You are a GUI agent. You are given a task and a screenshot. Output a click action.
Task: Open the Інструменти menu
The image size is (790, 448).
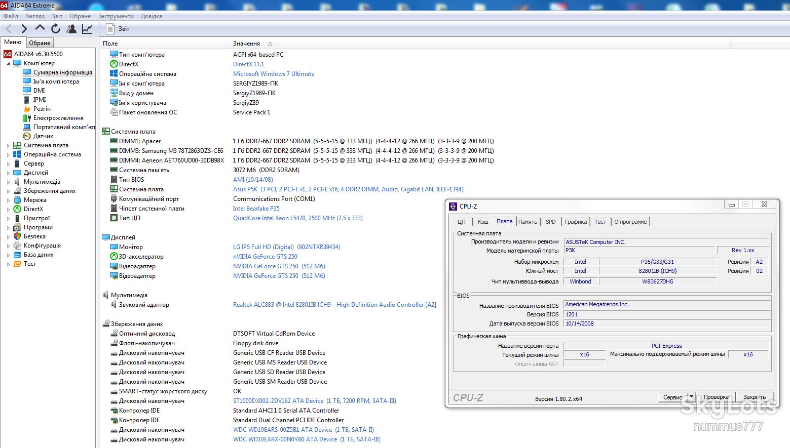pyautogui.click(x=117, y=16)
